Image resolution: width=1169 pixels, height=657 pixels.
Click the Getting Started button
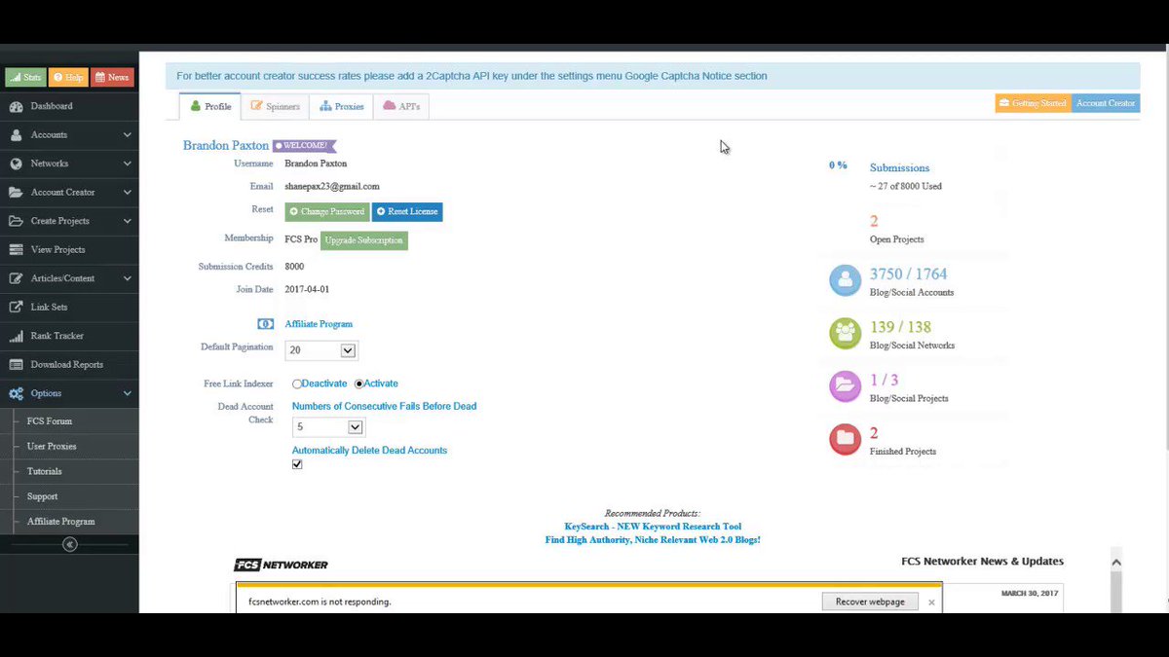click(1033, 103)
